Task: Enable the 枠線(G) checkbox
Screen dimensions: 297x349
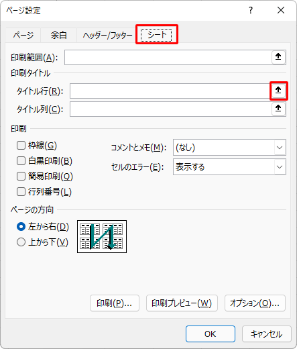Action: tap(21, 146)
